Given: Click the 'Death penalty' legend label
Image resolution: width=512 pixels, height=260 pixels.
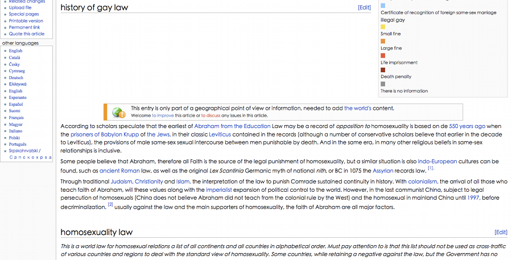Looking at the screenshot, I should pos(396,76).
